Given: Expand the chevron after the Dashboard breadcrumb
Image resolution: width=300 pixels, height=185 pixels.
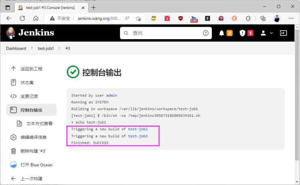Looking at the screenshot, I should click(x=32, y=48).
